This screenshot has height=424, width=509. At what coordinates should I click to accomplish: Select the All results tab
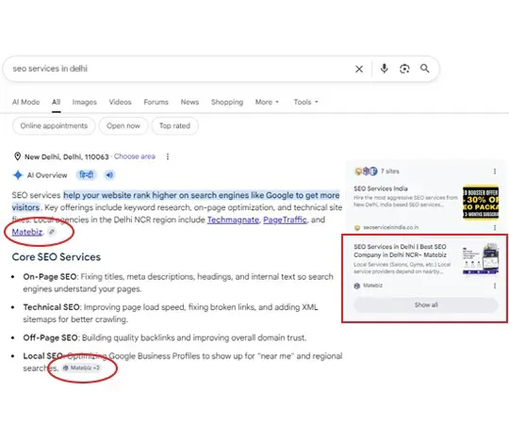pyautogui.click(x=57, y=102)
